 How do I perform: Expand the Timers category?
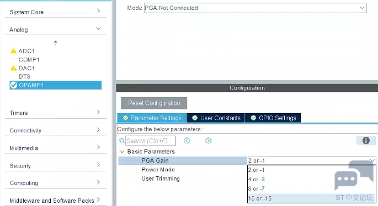pyautogui.click(x=98, y=112)
